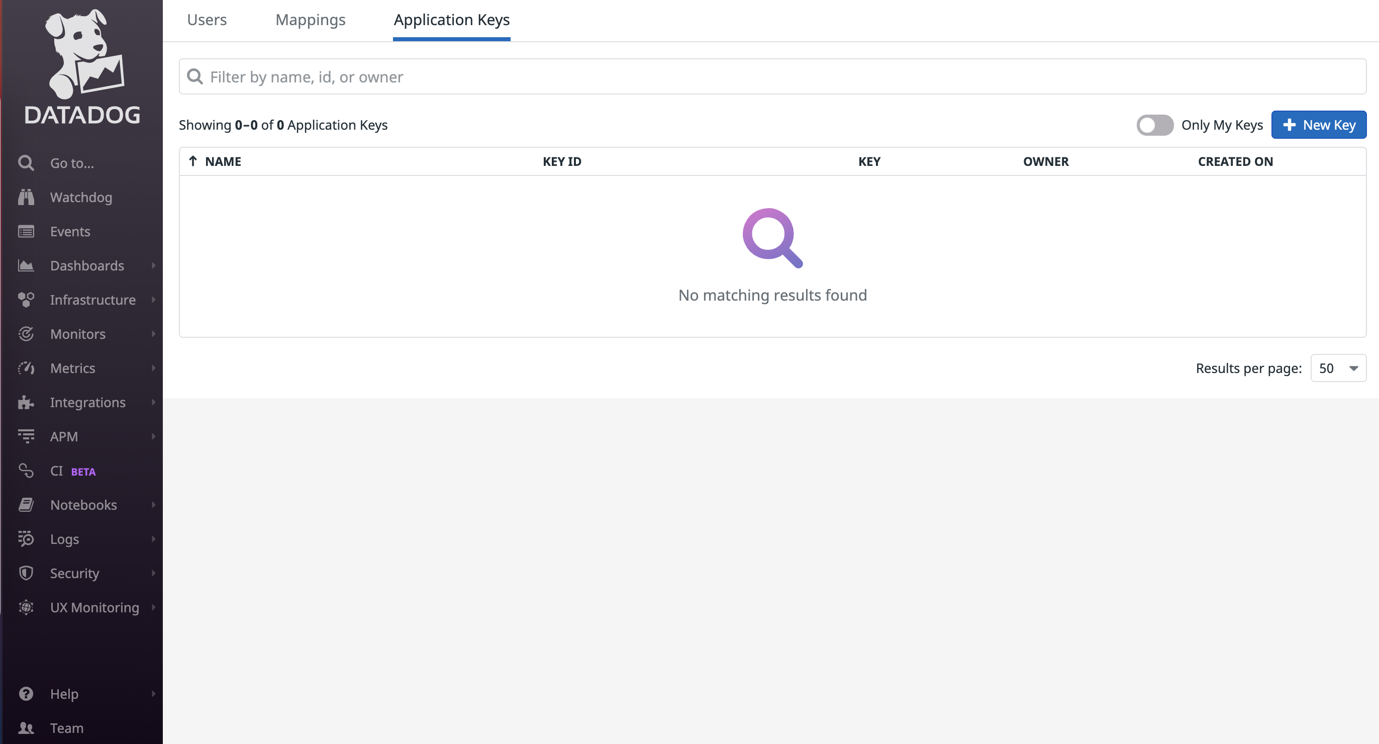
Task: Enable the Only My Keys toggle
Action: point(1154,125)
